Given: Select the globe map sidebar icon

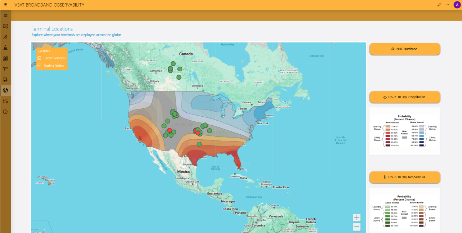Looking at the screenshot, I should click(5, 90).
